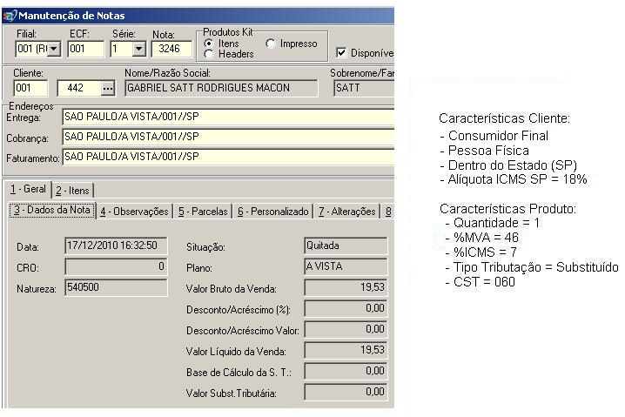Click the 'Quantidade = 1' text
Screen dimensions: 625x417
(x=497, y=223)
